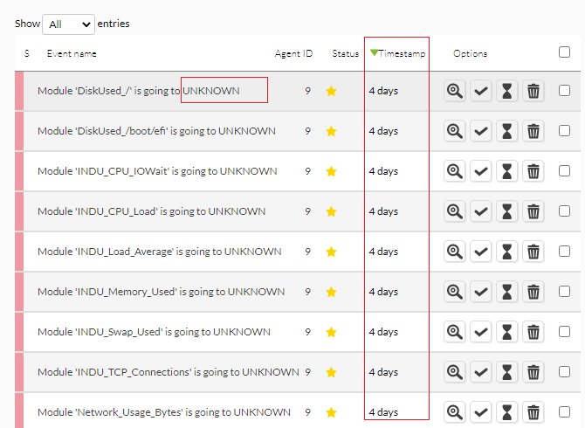Screen dimensions: 585x428
Task: Open the INDU_Memory_Used event name text
Action: (161, 292)
